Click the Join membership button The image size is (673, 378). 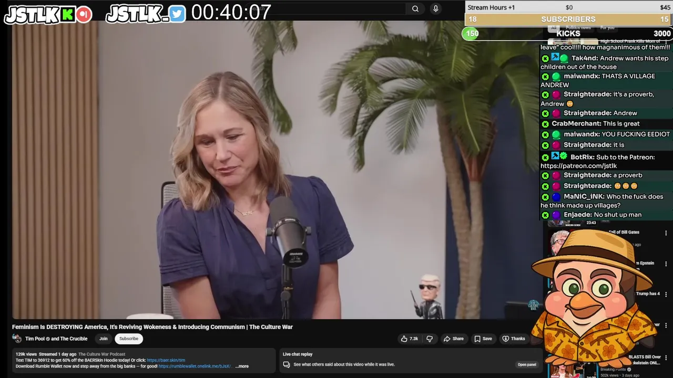[104, 339]
